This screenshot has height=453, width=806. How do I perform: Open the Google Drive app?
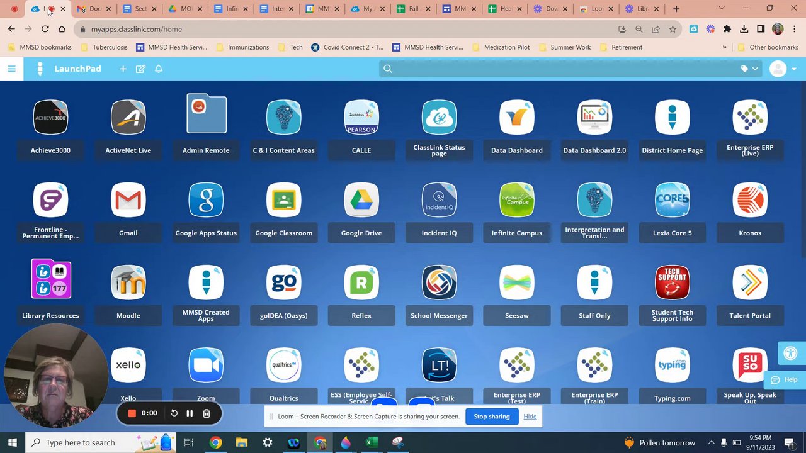(x=361, y=200)
